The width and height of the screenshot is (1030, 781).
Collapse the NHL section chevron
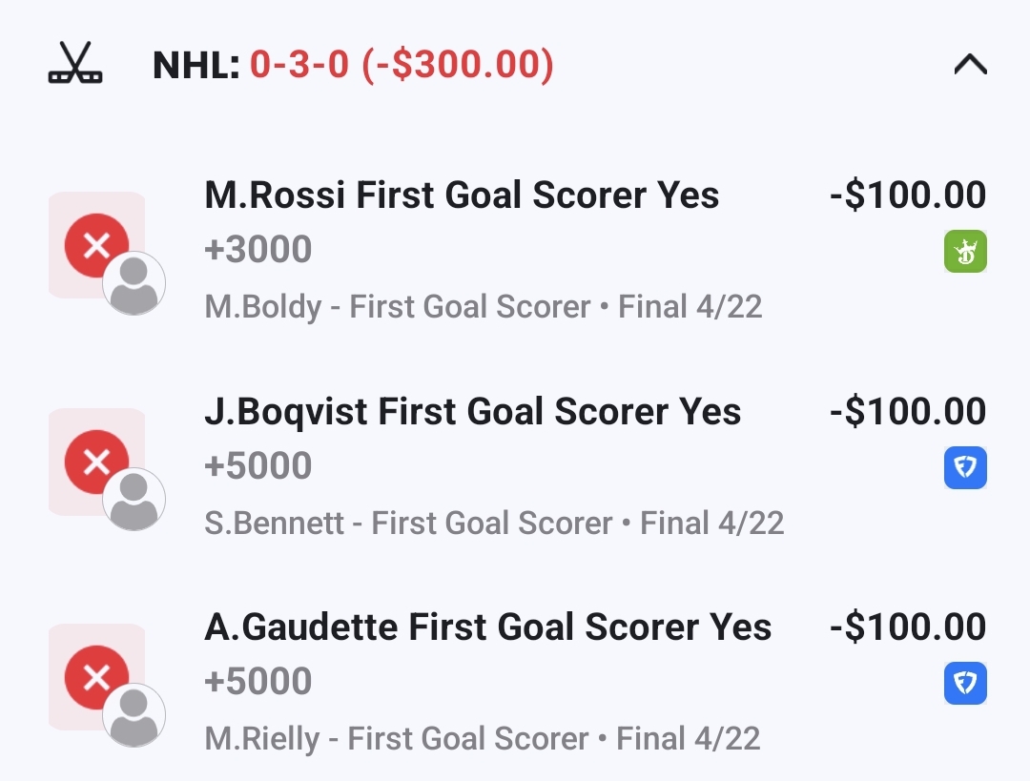[x=970, y=65]
